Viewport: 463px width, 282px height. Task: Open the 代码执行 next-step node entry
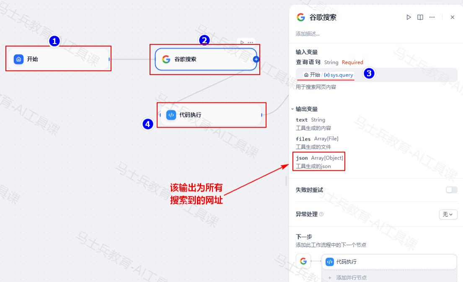tap(389, 261)
